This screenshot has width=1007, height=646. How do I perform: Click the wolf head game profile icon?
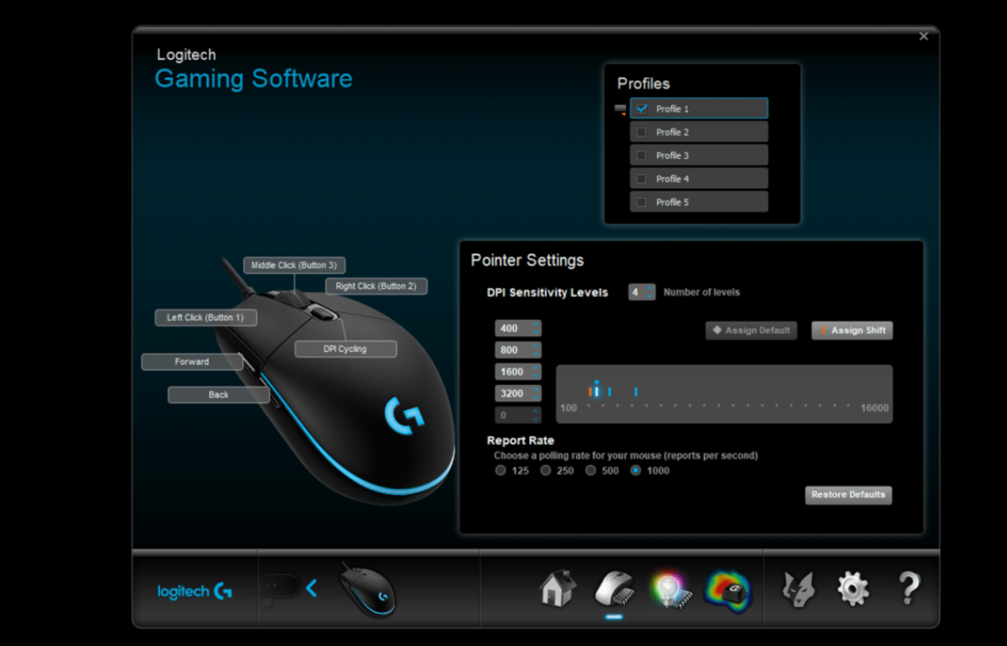pyautogui.click(x=798, y=589)
